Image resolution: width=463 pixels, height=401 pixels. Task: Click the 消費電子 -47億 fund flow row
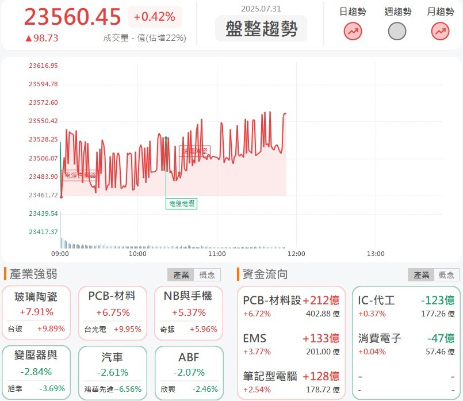click(x=406, y=344)
